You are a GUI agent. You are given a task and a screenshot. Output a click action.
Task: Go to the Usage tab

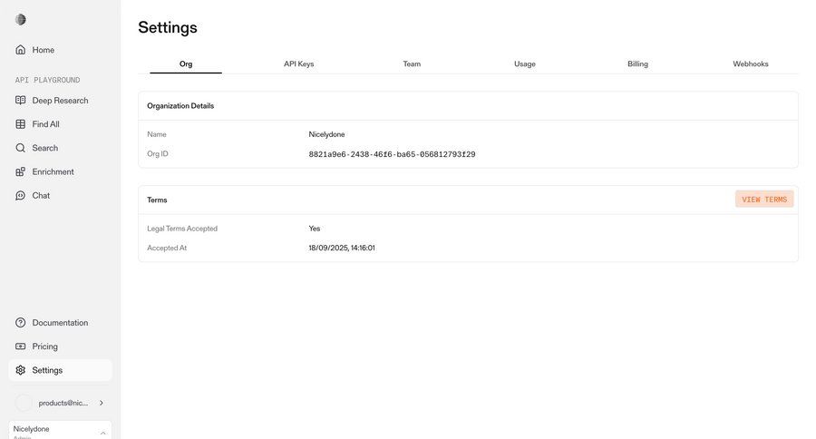(525, 64)
